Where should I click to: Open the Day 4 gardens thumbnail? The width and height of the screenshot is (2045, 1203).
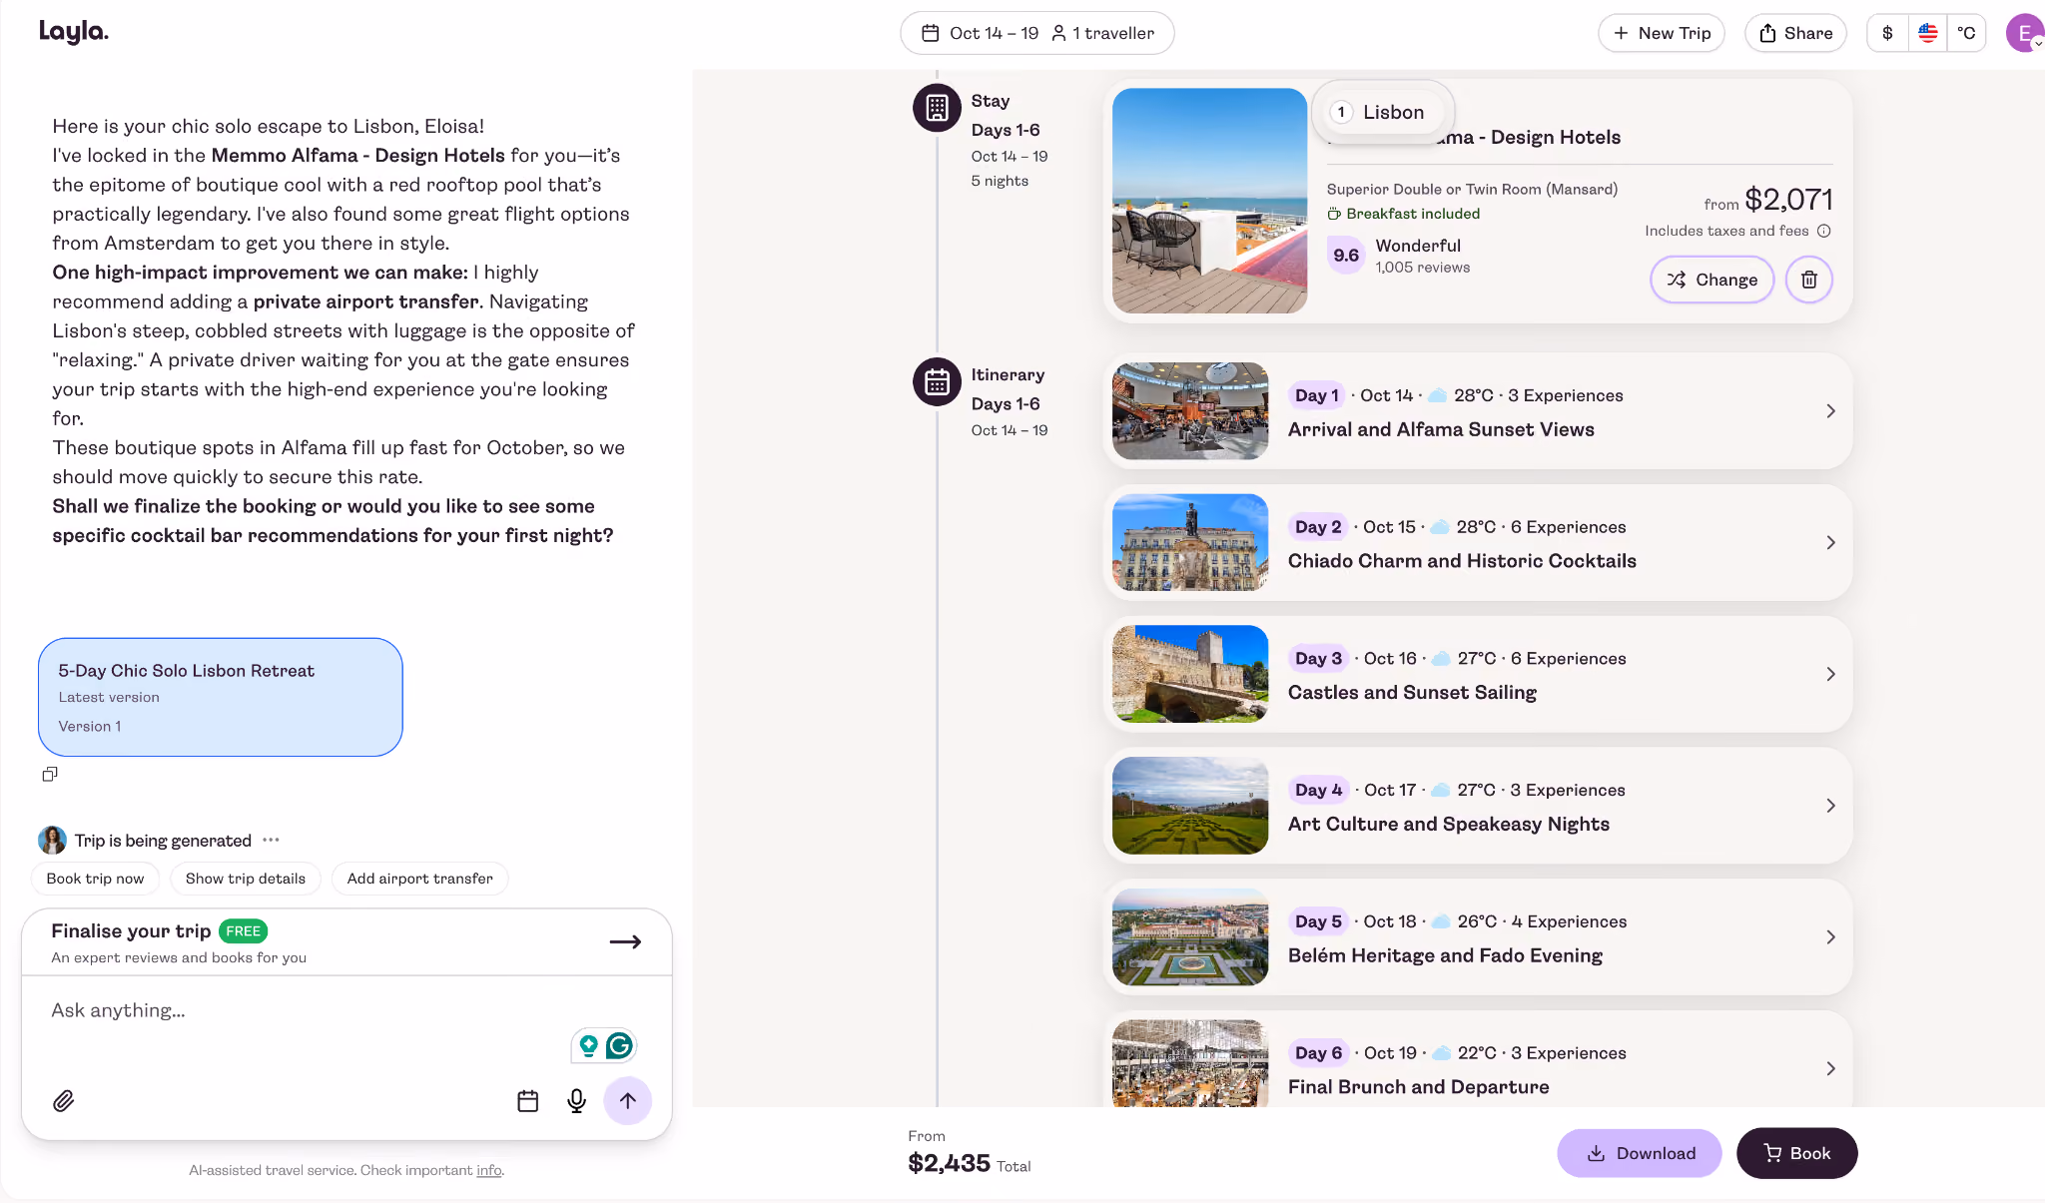click(1190, 806)
